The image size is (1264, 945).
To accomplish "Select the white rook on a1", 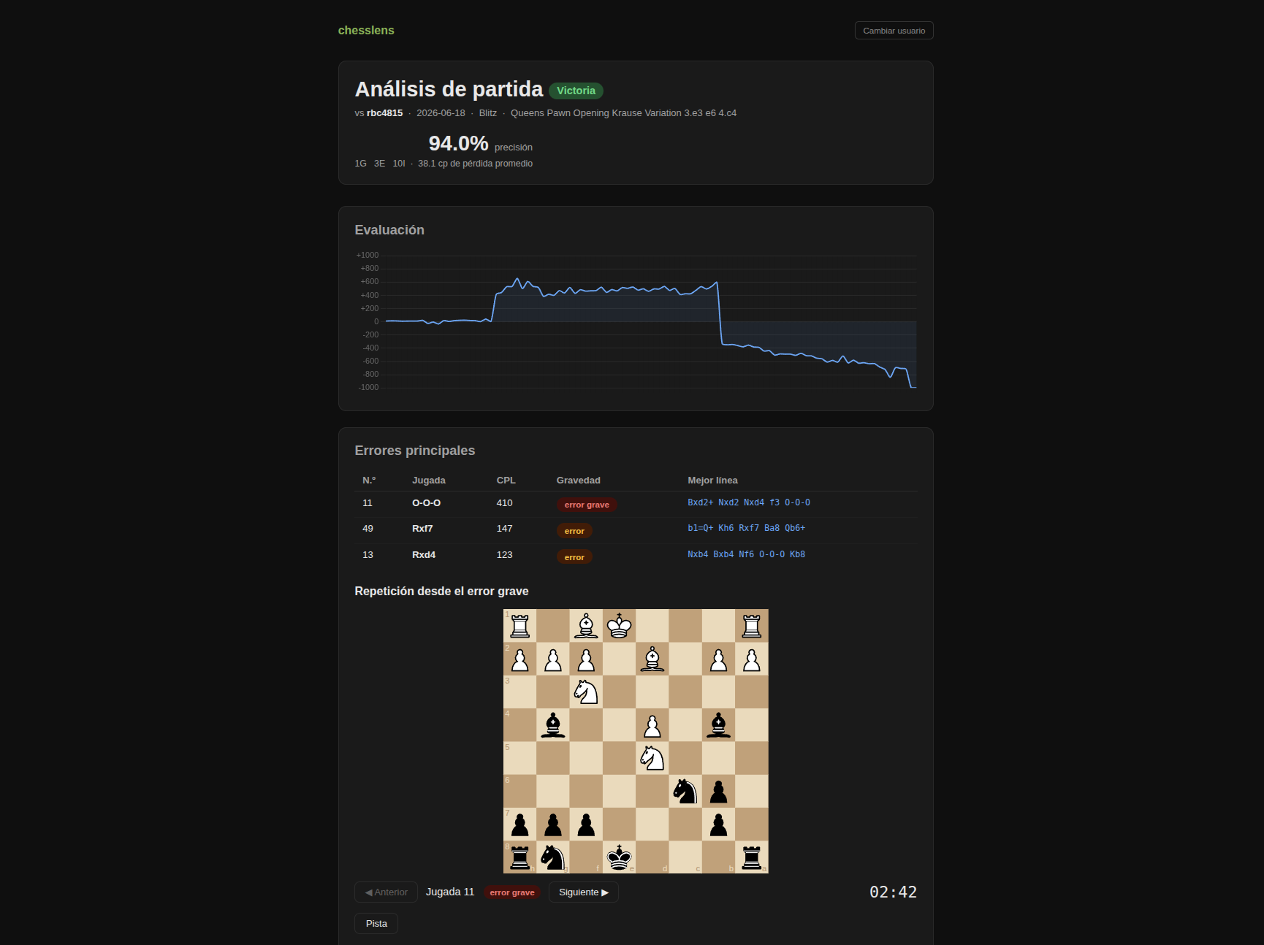I will 751,626.
